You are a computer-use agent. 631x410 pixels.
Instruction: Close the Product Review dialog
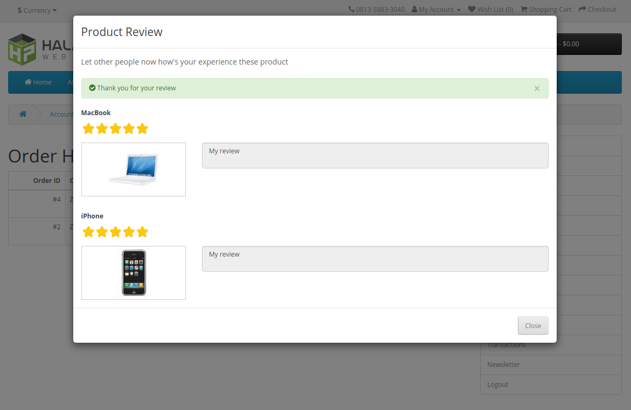(x=532, y=326)
